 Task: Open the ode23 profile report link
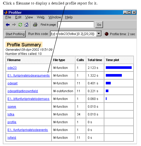tap(12, 68)
